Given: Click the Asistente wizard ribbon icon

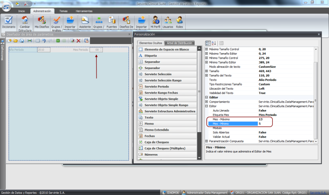Looking at the screenshot, I should (x=84, y=20).
